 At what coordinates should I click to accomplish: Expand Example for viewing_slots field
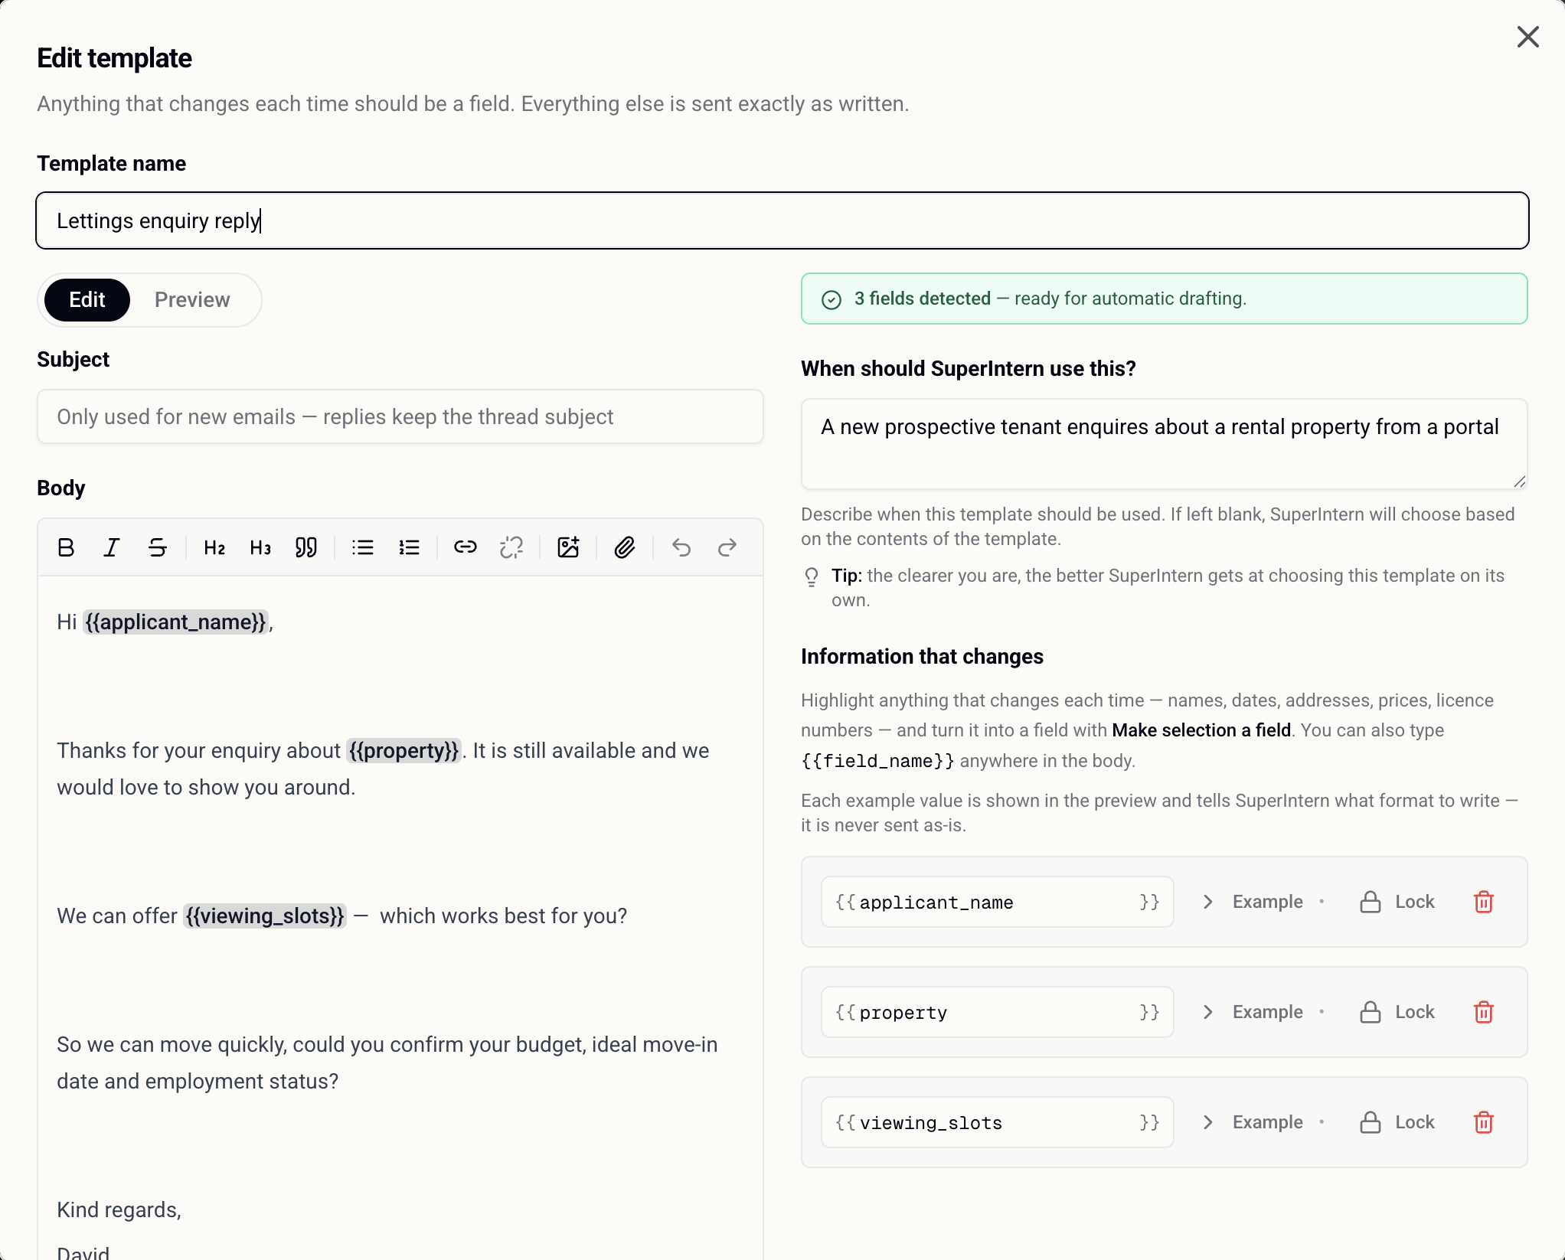[1263, 1122]
